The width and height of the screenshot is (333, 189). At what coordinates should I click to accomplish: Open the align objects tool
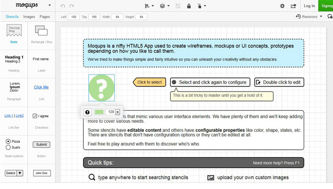[147, 6]
